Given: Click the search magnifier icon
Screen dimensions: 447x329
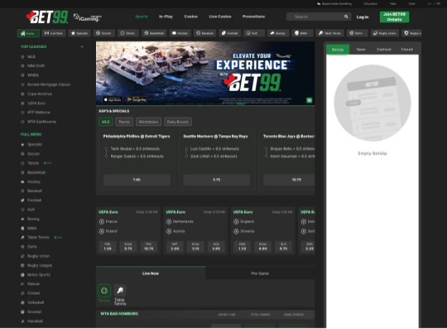Looking at the screenshot, I should (345, 16).
